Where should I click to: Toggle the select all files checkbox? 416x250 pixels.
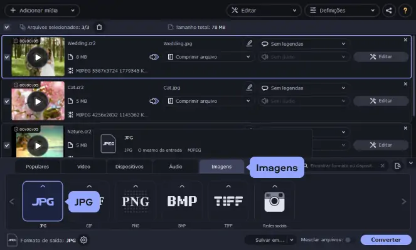pos(7,27)
